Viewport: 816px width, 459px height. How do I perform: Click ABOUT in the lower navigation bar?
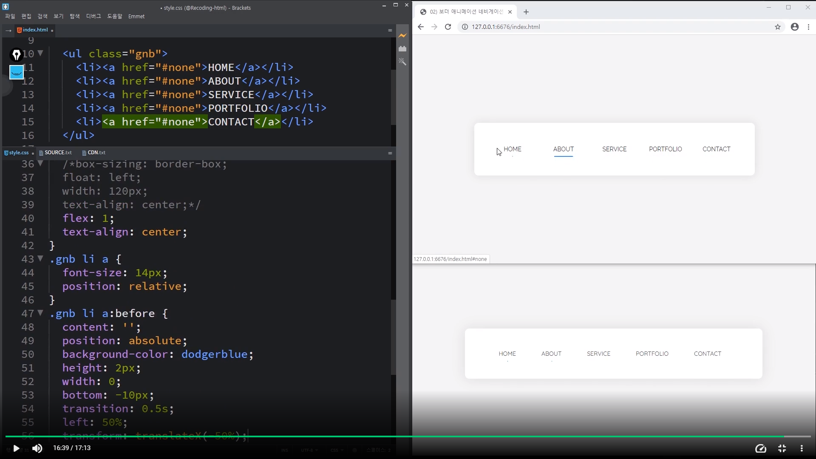[552, 354]
